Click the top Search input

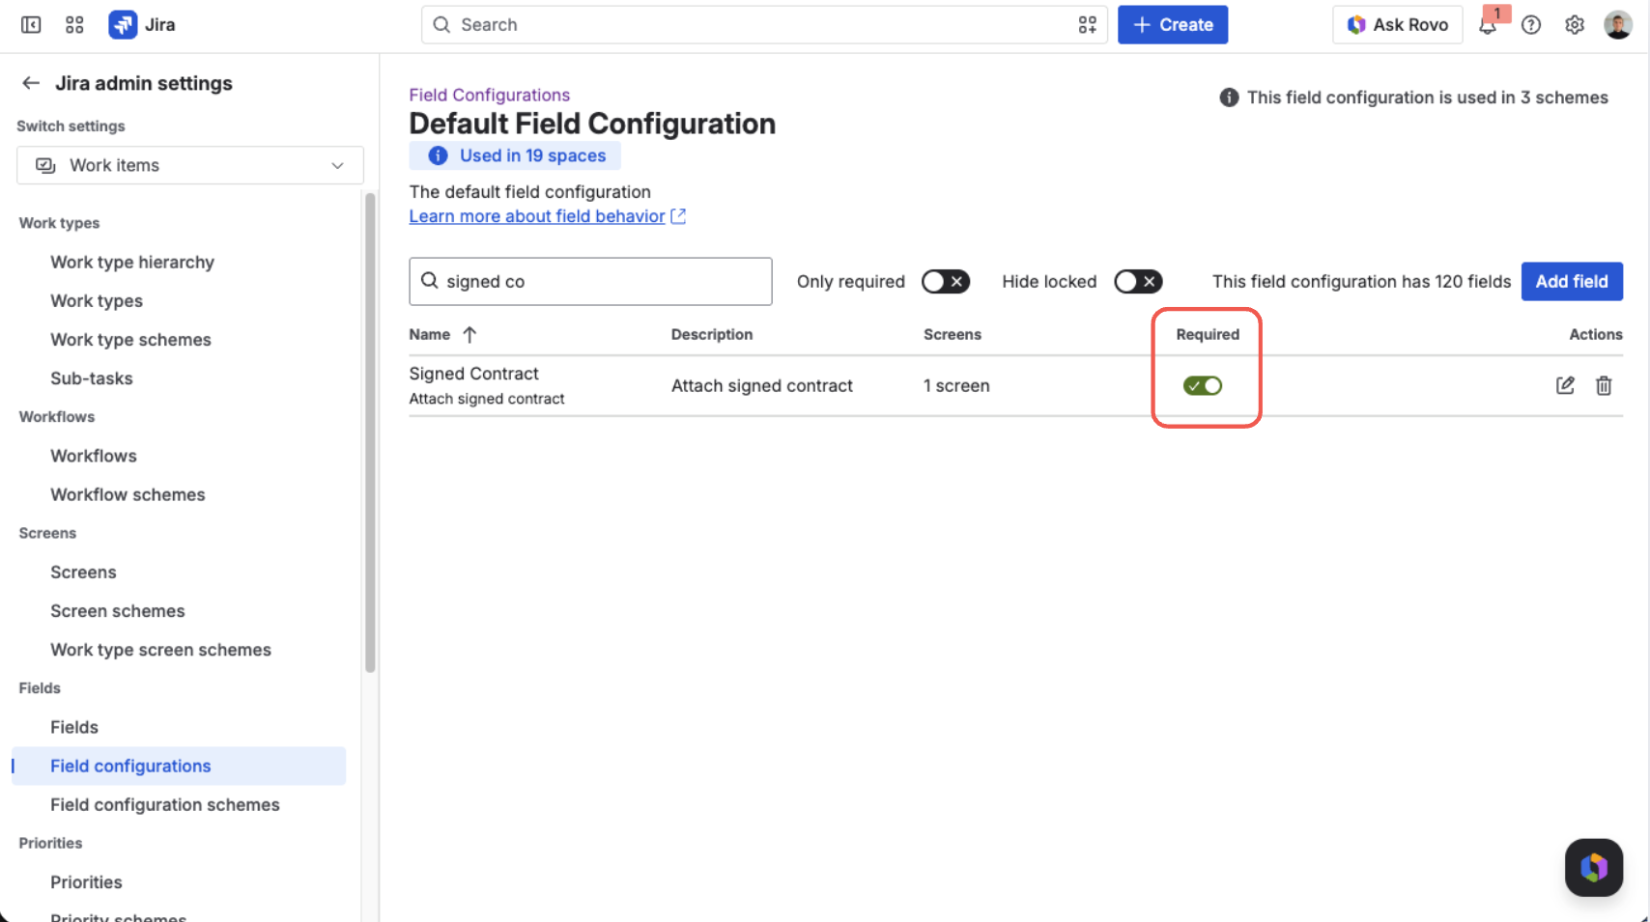(x=763, y=25)
